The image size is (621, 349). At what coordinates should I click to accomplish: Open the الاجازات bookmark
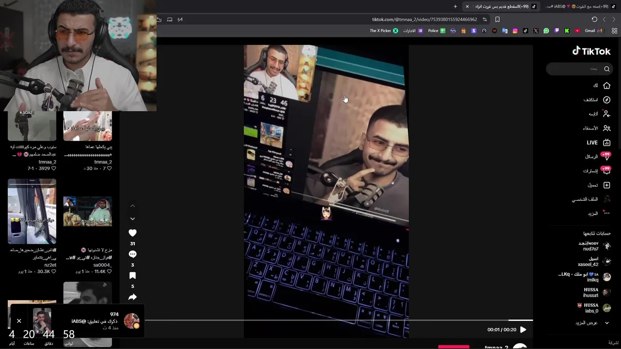pos(413,31)
